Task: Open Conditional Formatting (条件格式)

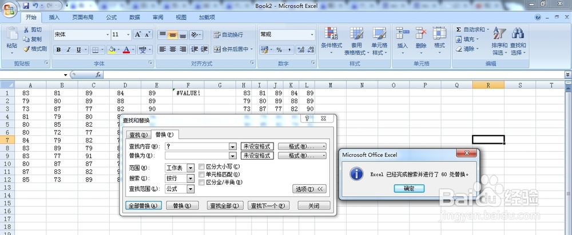Action: pos(331,40)
